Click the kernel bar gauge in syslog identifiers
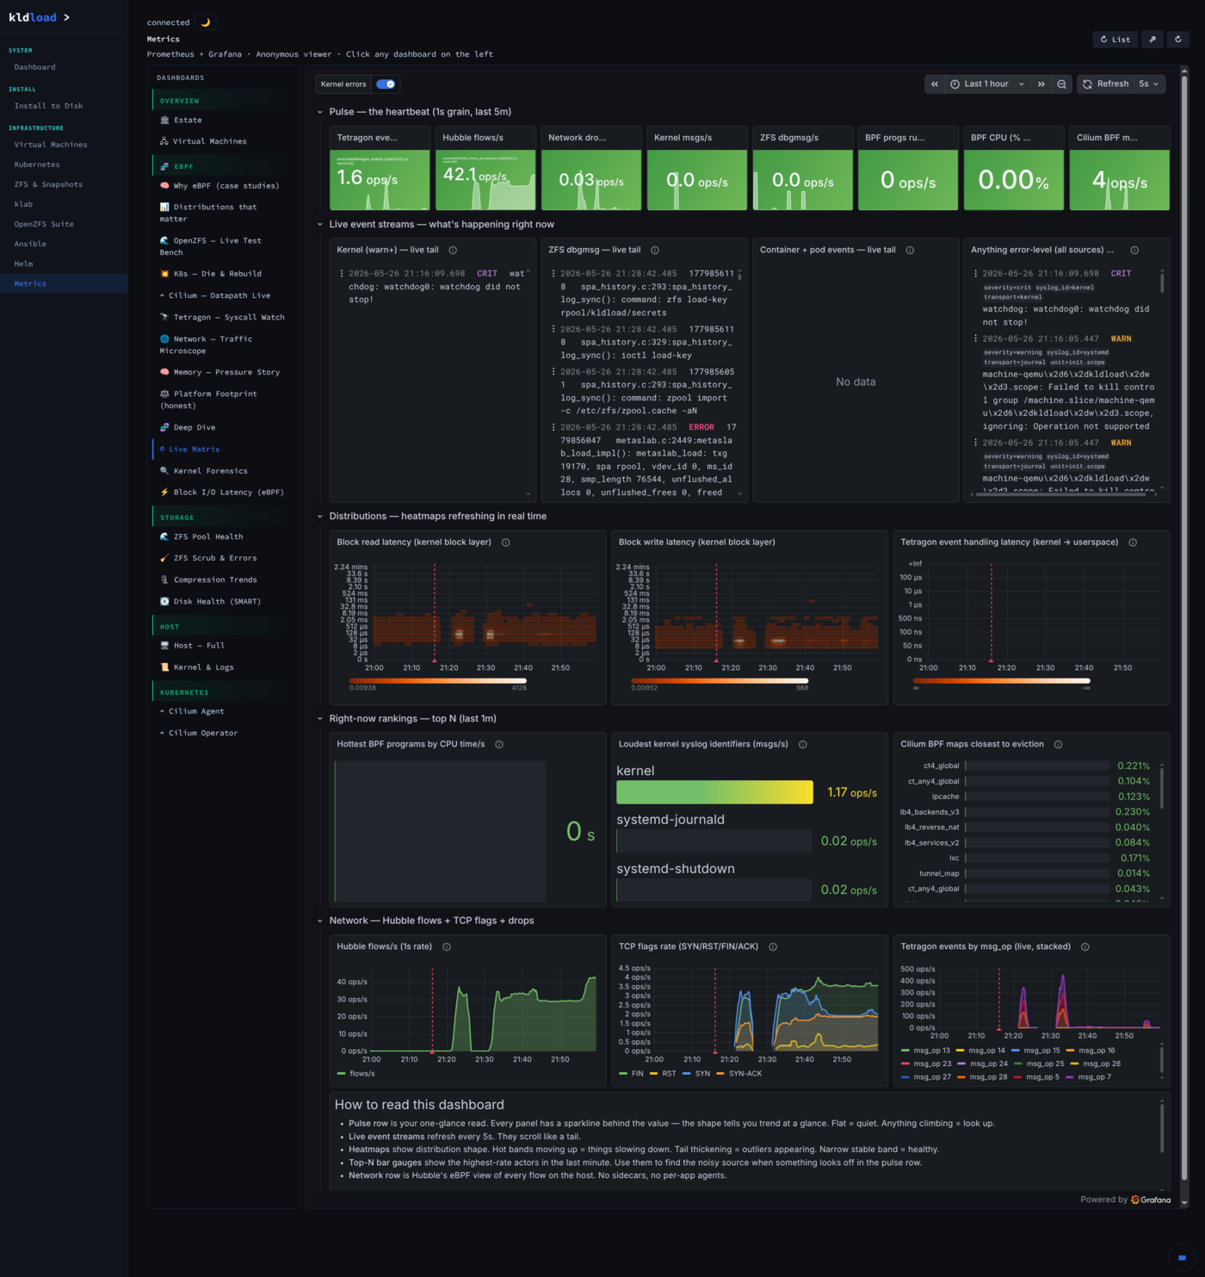 click(x=714, y=792)
